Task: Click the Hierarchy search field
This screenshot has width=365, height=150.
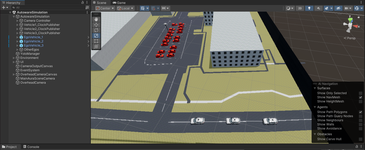Action: 49,7
